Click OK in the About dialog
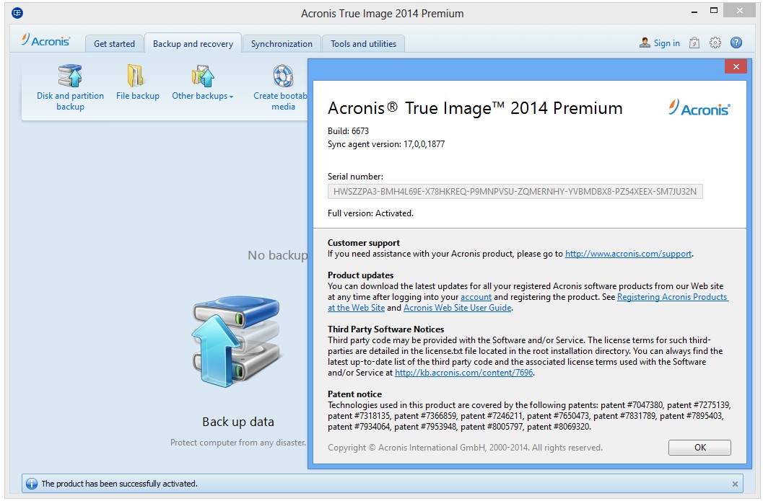Image resolution: width=763 pixels, height=501 pixels. coord(699,448)
